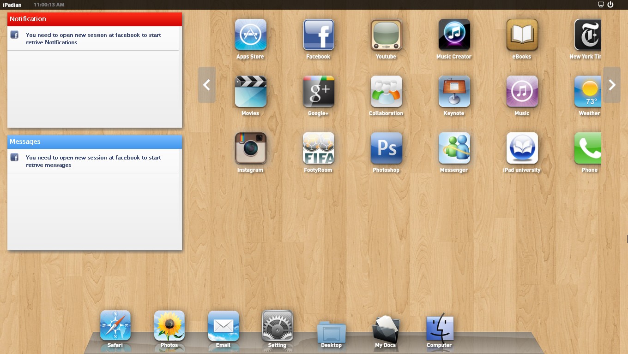628x354 pixels.
Task: Open My Docs from the dock
Action: [x=386, y=328]
